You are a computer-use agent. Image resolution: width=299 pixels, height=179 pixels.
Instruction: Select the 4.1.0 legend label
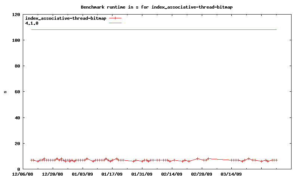[32, 23]
